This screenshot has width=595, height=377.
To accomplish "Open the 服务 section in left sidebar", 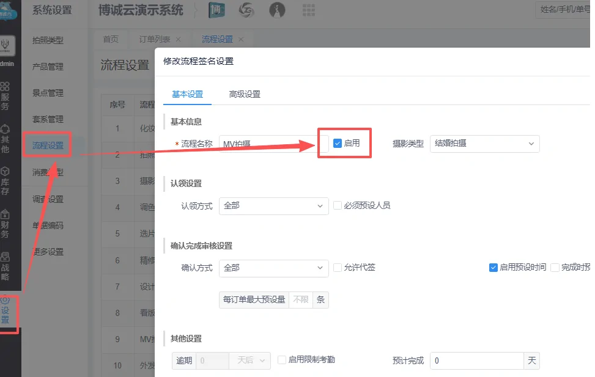I will 5,96.
